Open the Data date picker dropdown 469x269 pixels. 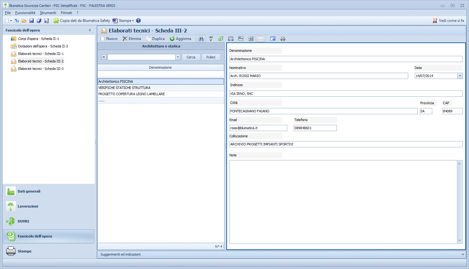click(x=460, y=76)
